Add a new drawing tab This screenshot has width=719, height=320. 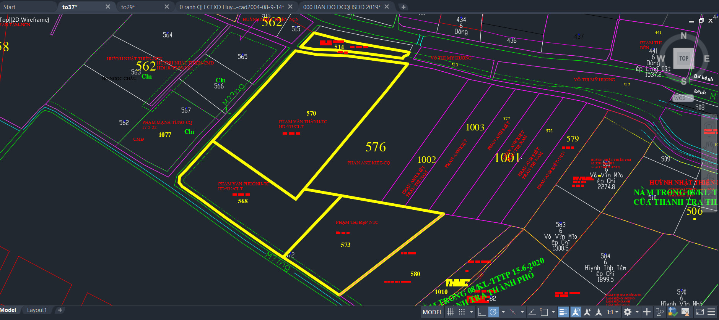coord(403,7)
